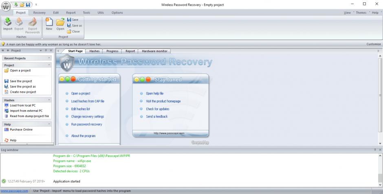
Task: Switch to the Hashes document tab
Action: [94, 51]
